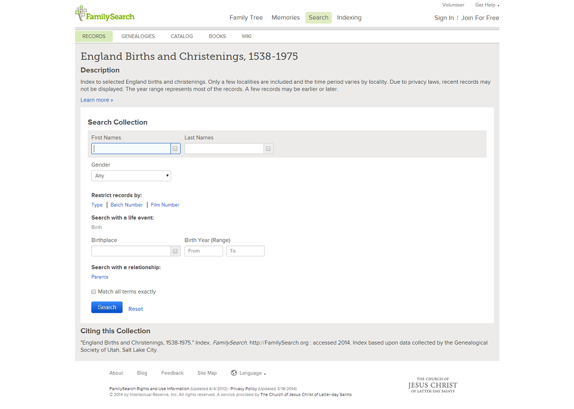Click the globe Language icon
The width and height of the screenshot is (574, 409).
[234, 373]
